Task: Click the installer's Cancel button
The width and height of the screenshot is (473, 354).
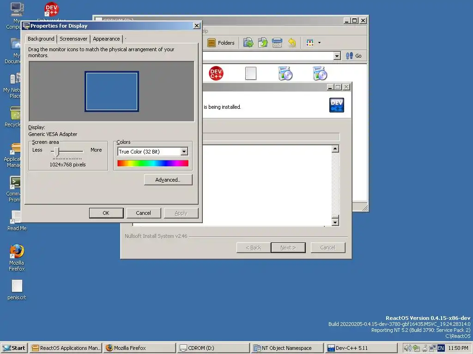Action: (x=328, y=248)
